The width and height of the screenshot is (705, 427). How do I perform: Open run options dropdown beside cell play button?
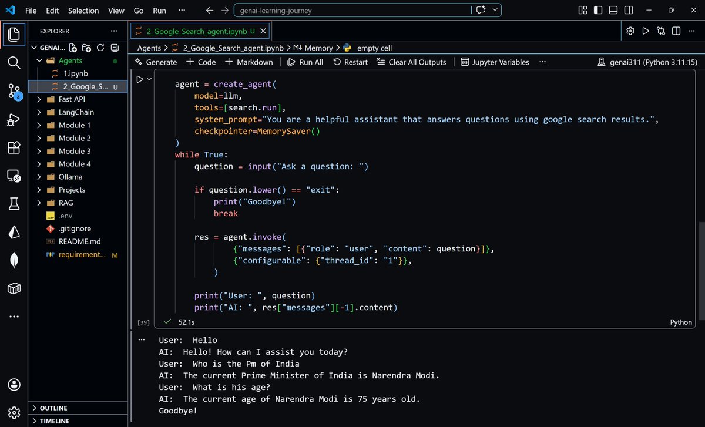[x=149, y=79]
